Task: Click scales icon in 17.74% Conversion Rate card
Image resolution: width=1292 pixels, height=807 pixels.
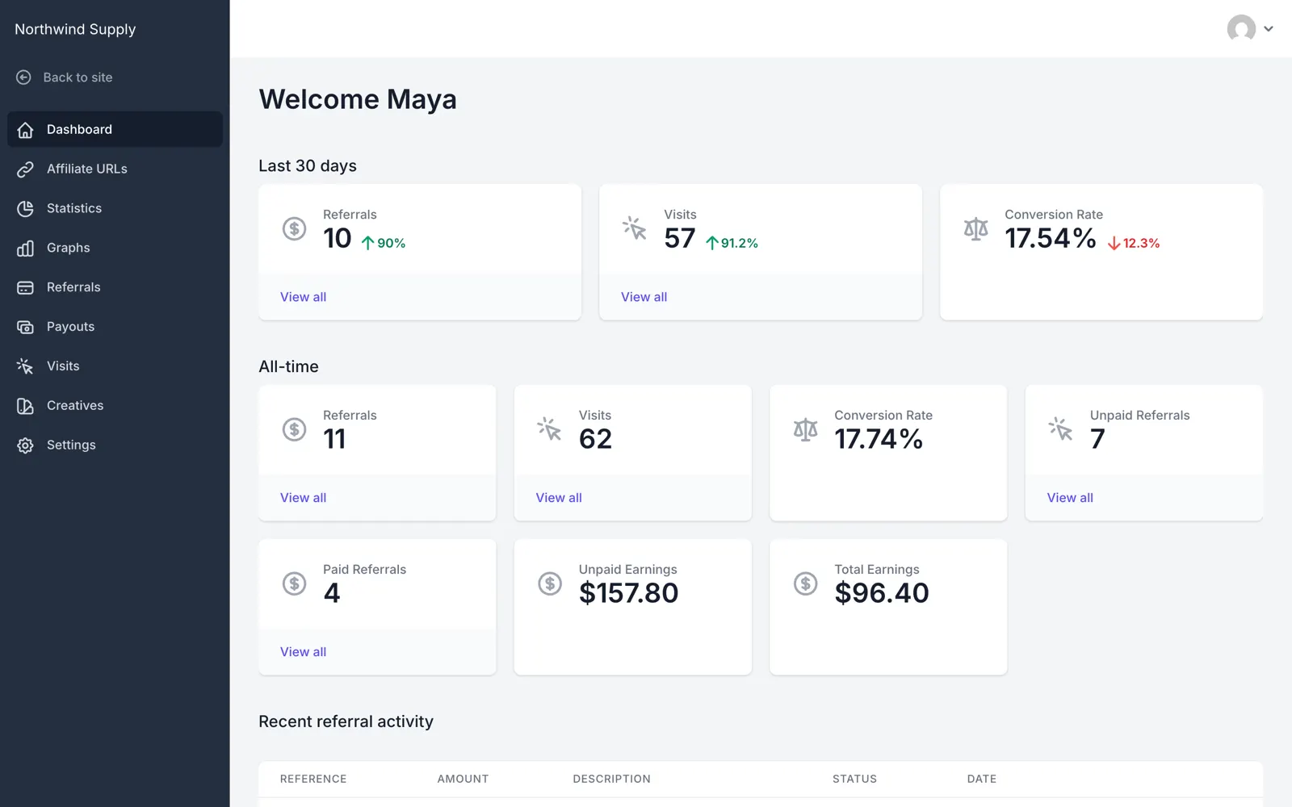Action: [805, 429]
